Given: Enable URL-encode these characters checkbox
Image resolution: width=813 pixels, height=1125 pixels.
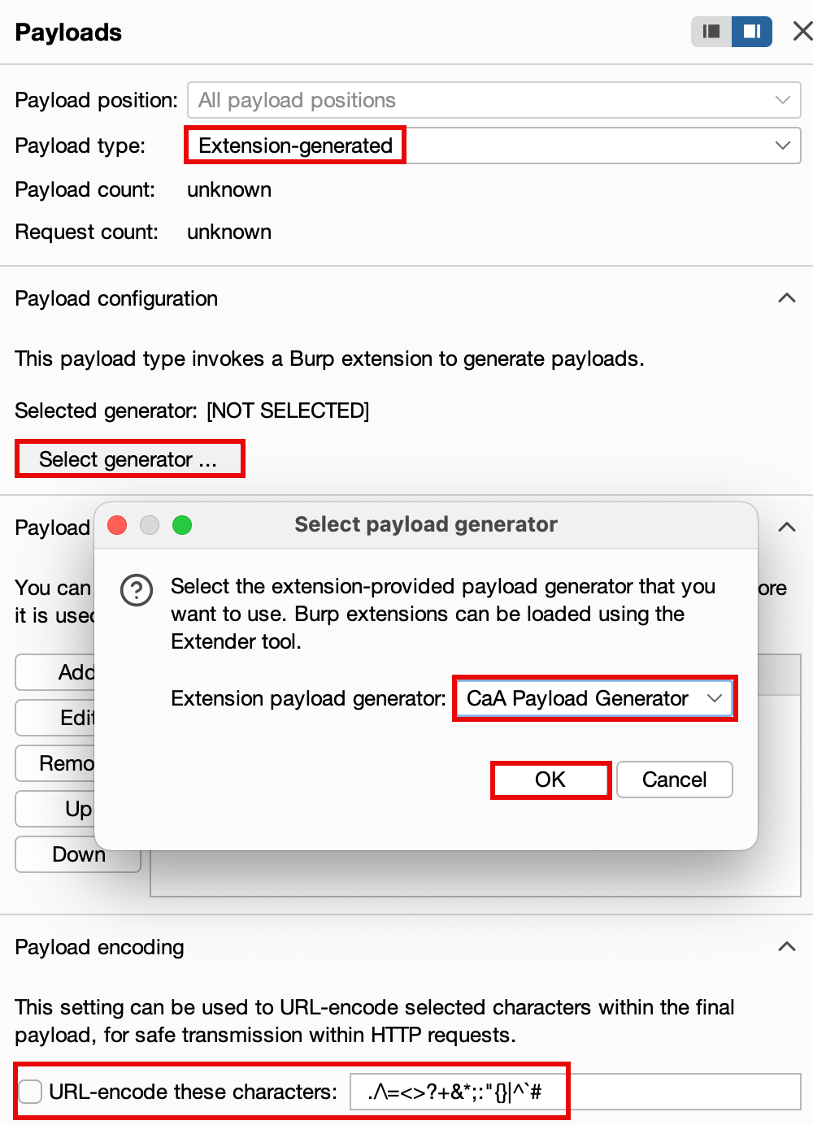Looking at the screenshot, I should (30, 1092).
